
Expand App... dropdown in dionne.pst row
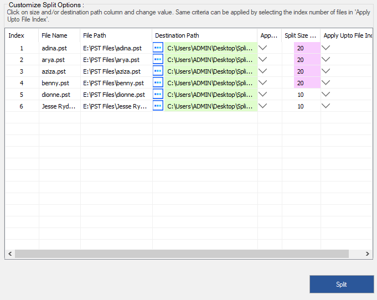[x=263, y=94]
